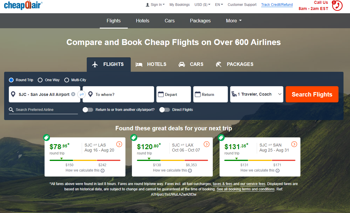
Task: Swap origin and destination airports
Action: click(81, 94)
